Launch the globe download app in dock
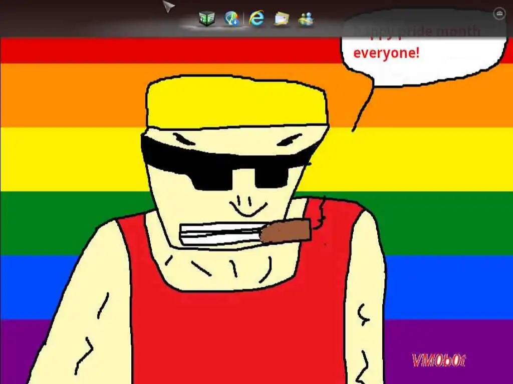 [x=231, y=18]
